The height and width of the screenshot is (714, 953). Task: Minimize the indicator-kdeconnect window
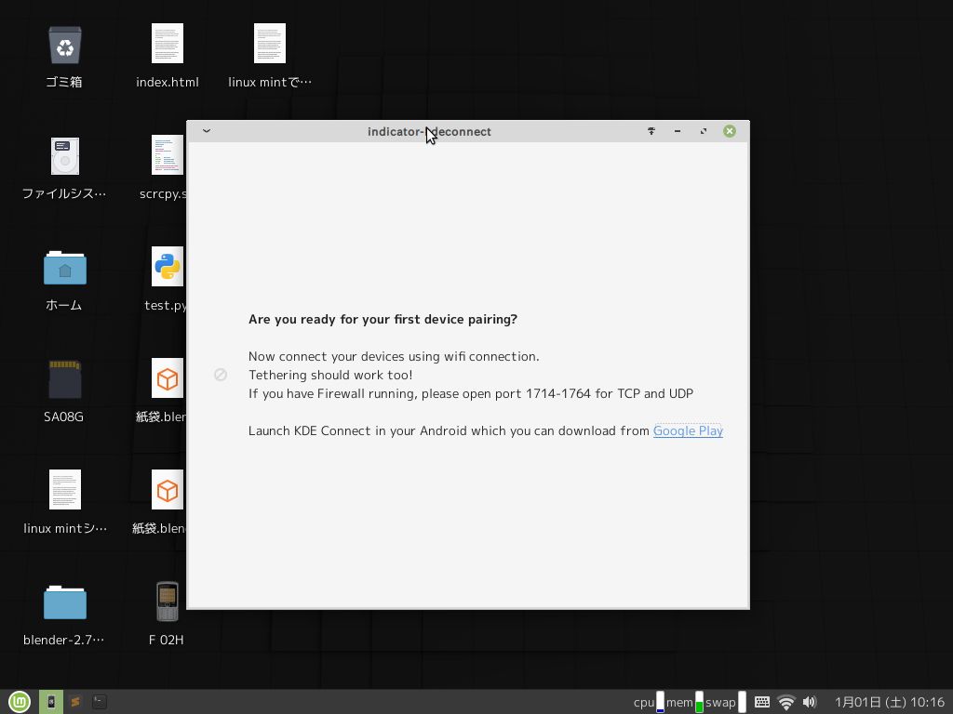[x=678, y=131]
